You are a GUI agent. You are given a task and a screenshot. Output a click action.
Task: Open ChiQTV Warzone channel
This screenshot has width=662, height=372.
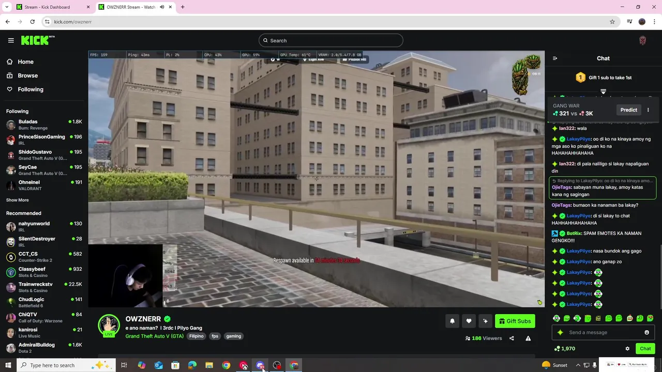pyautogui.click(x=44, y=317)
